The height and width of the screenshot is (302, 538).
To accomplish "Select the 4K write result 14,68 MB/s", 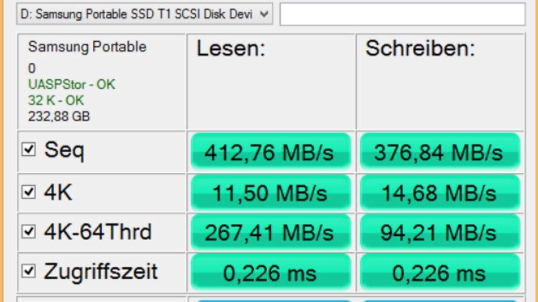I will tap(440, 193).
